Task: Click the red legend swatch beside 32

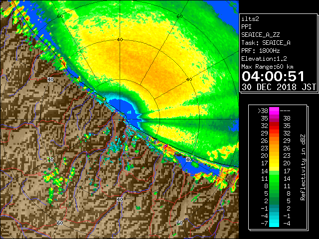Action: 274,126
